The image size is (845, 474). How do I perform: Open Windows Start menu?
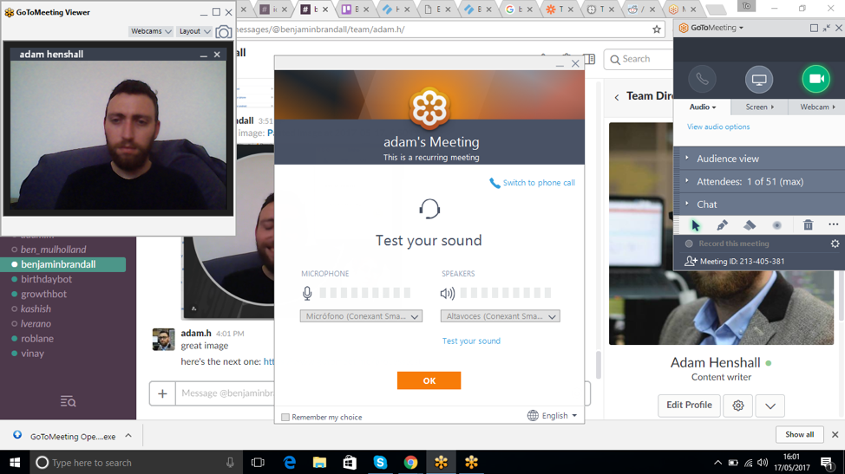(x=15, y=462)
